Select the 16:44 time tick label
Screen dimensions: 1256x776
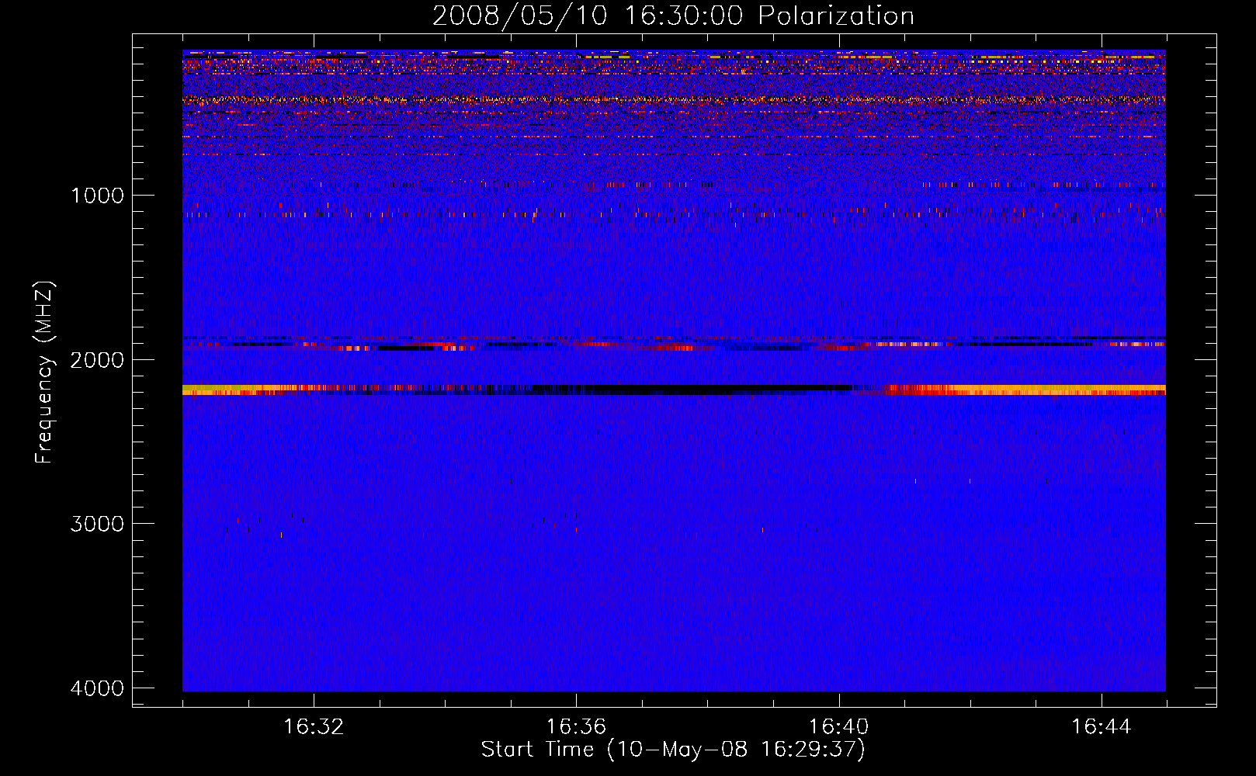coord(1101,727)
